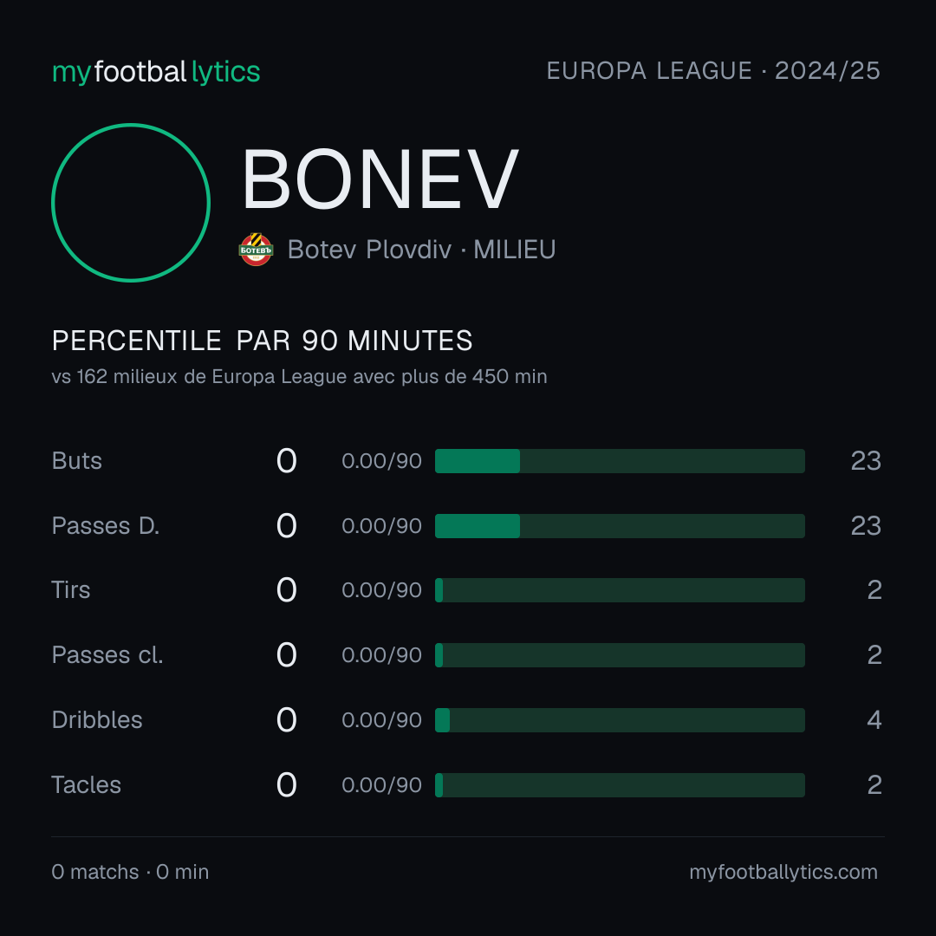Screen dimensions: 936x936
Task: Click the Europa League 2024/25 header text
Action: tap(713, 71)
